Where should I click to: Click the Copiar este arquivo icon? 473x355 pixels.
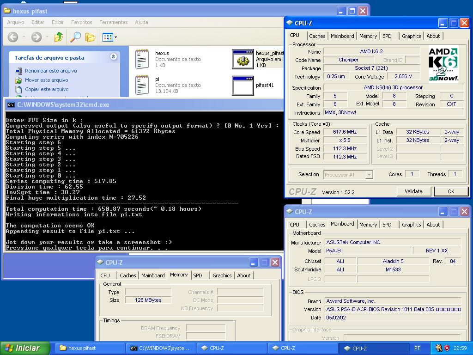(x=18, y=89)
